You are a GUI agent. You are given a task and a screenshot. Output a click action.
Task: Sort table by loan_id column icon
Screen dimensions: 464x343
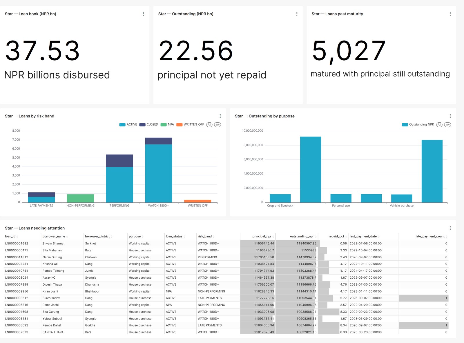coord(17,237)
